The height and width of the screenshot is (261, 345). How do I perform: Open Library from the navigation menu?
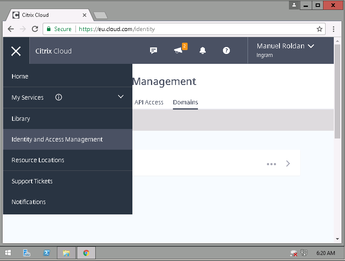[68, 119]
